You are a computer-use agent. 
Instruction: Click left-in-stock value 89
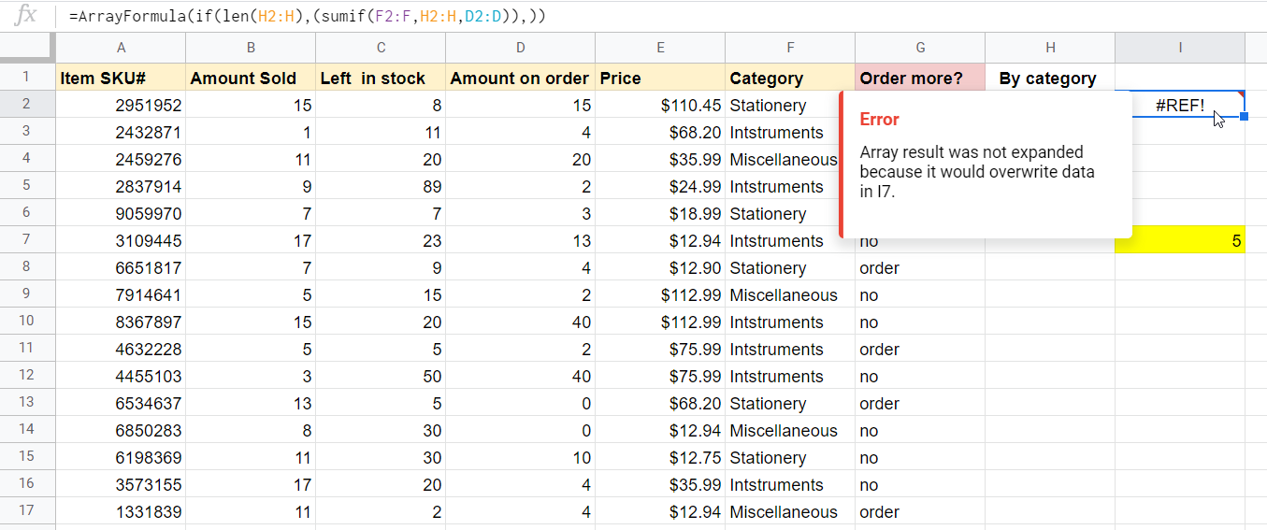381,186
